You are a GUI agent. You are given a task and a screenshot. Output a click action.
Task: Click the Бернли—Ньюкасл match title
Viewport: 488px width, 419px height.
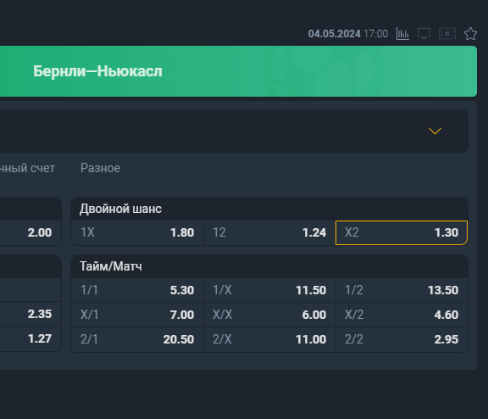(97, 71)
